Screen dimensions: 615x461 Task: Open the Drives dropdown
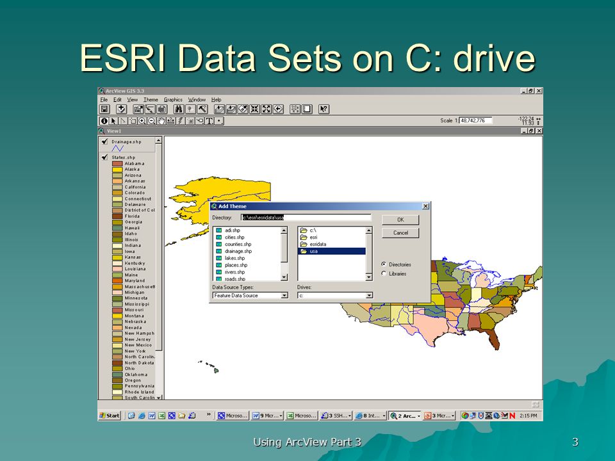pyautogui.click(x=369, y=296)
